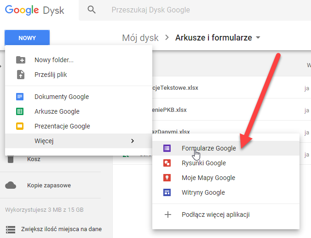This screenshot has height=238, width=311.
Task: Click the blue NOWY button
Action: pos(27,38)
